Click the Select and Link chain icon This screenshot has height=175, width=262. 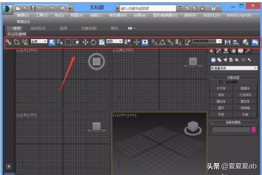[8, 42]
